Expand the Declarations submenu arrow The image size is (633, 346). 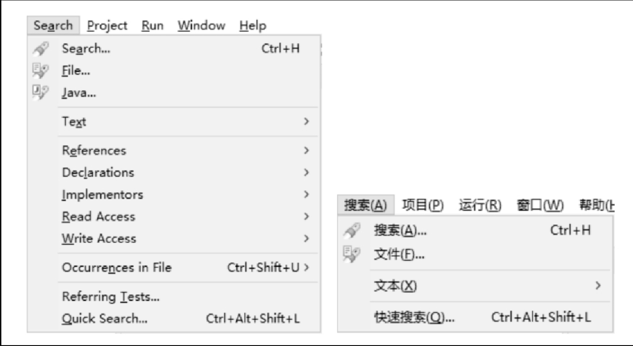click(307, 172)
